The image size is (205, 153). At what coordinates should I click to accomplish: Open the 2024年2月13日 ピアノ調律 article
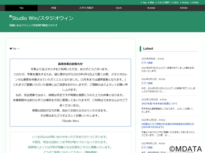pyautogui.click(x=147, y=83)
